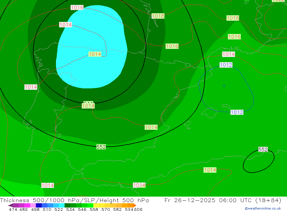
Task: Click the 552 contour label with green background
Action: 101,147
